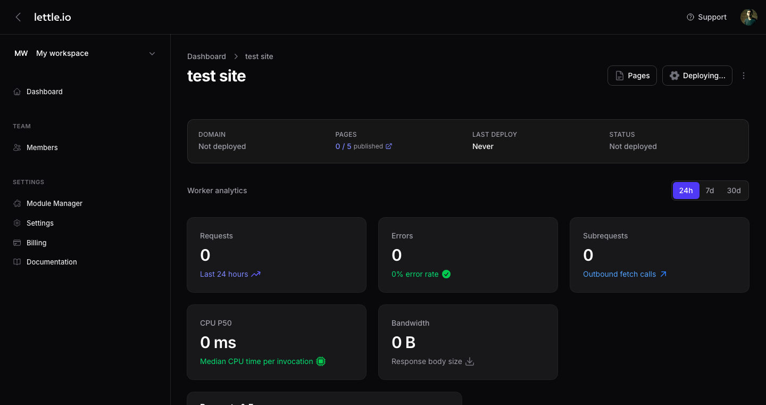Click the 0 ms CPU value

click(x=218, y=342)
